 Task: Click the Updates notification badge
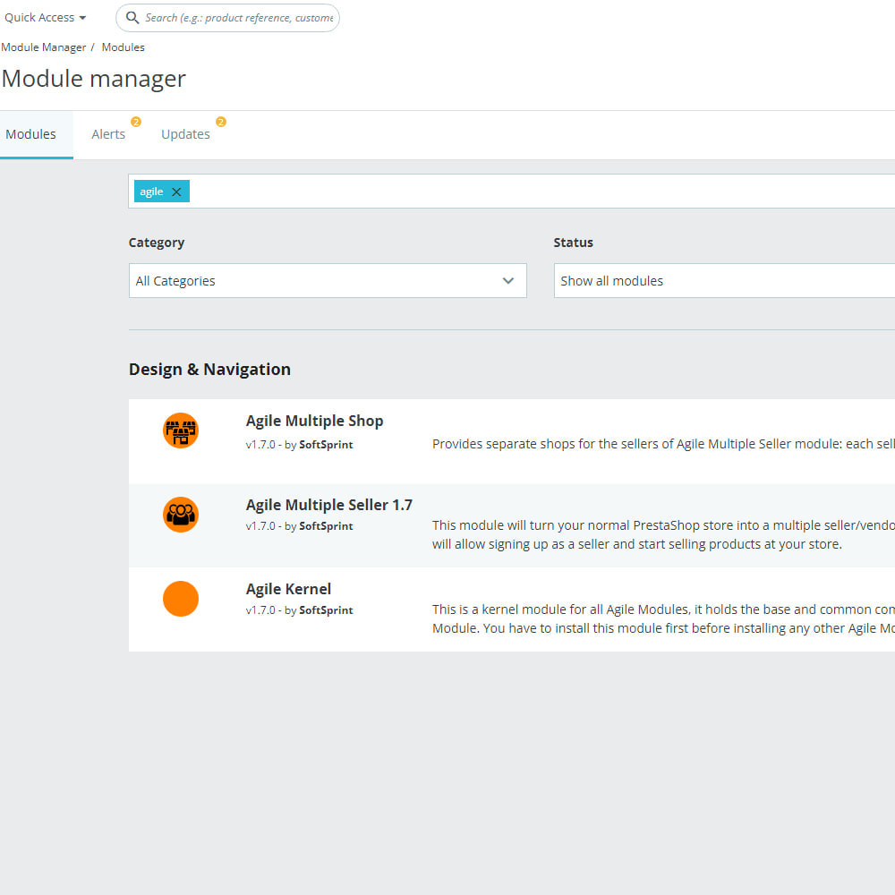point(221,122)
